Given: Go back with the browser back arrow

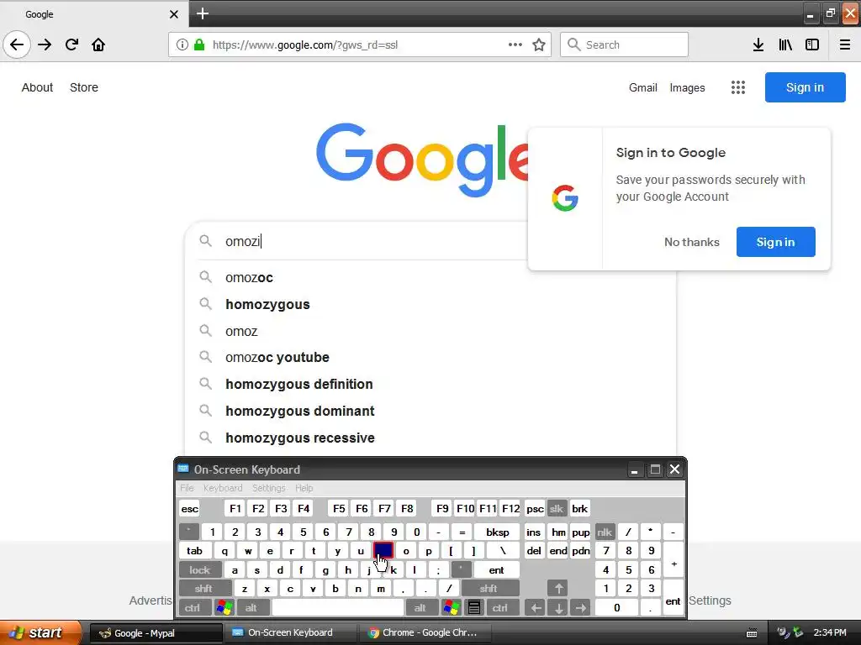Looking at the screenshot, I should tap(17, 45).
